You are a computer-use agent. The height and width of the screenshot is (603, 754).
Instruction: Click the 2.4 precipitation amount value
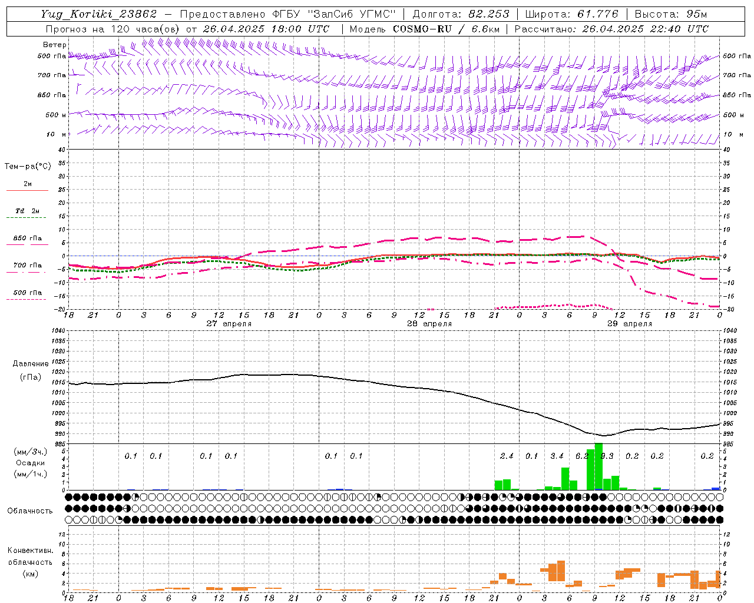coord(507,456)
